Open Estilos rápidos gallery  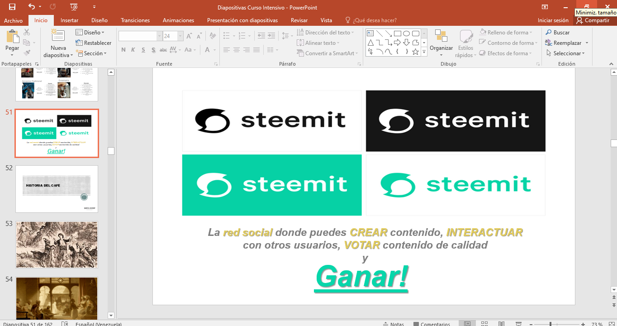pos(465,43)
